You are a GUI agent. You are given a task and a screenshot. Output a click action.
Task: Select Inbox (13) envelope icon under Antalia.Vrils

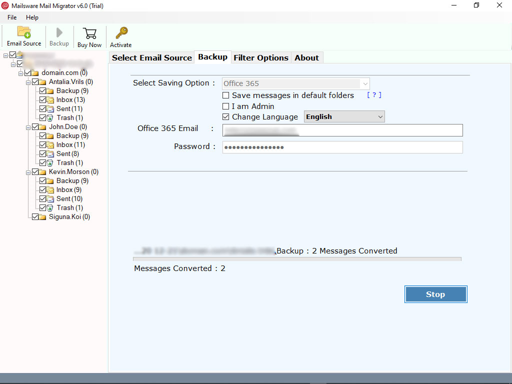[x=50, y=100]
